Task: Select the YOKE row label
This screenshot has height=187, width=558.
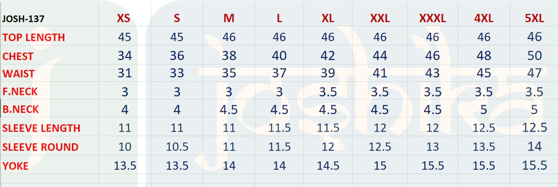Action: [x=15, y=166]
